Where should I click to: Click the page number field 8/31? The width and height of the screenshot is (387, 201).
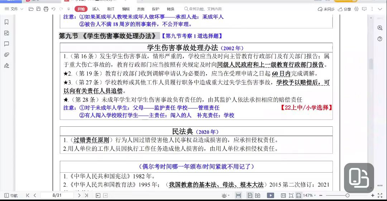coord(57,195)
